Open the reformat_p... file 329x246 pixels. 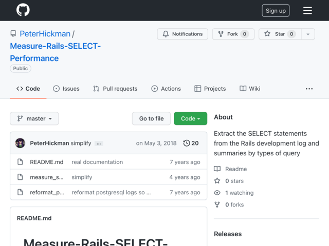pos(47,193)
